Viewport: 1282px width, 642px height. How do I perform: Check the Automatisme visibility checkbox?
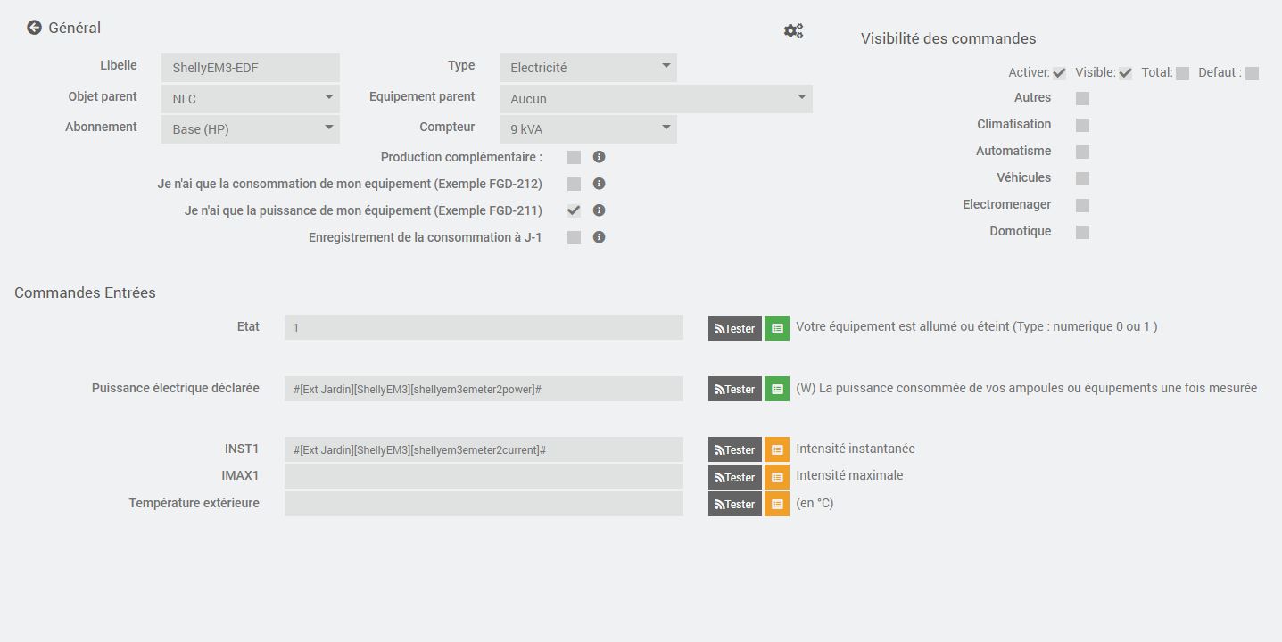1082,152
